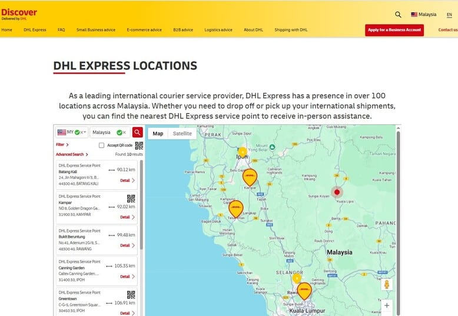Image resolution: width=458 pixels, height=316 pixels.
Task: Open the FAQ menu item
Action: [x=61, y=30]
